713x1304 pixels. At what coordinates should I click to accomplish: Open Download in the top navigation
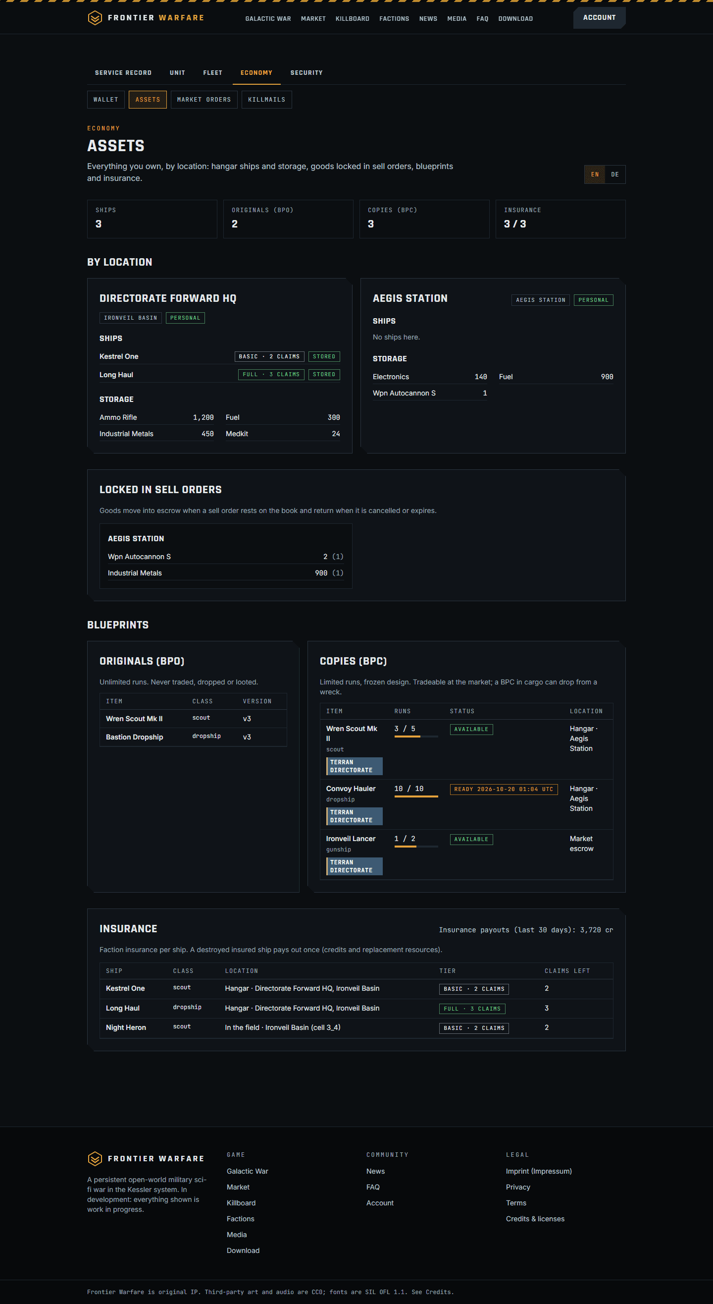(516, 19)
